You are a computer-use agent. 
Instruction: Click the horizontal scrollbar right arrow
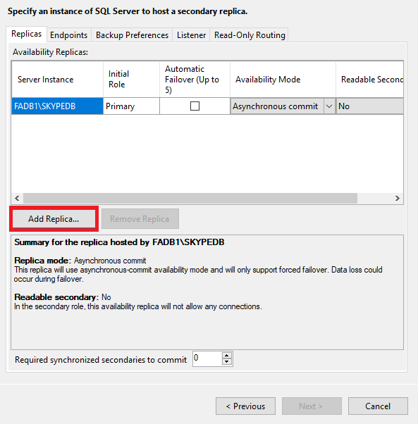point(397,198)
